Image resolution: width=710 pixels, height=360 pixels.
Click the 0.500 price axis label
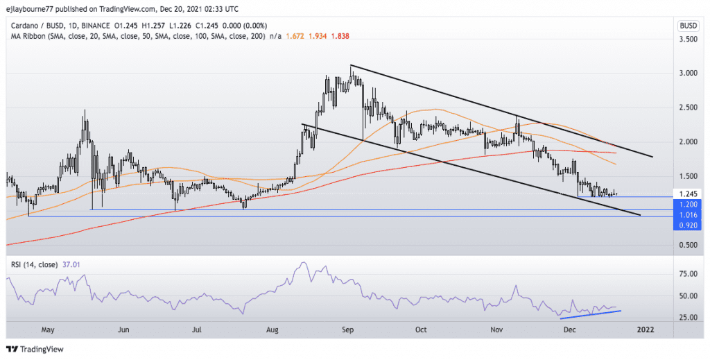(689, 245)
